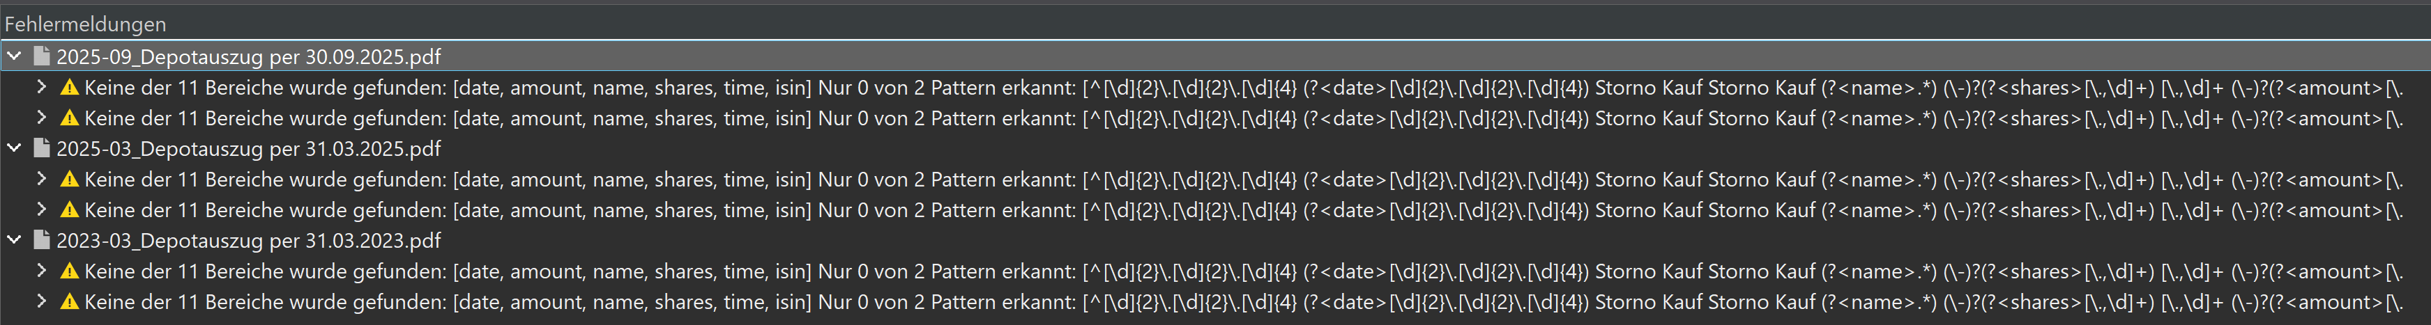This screenshot has width=2431, height=325.
Task: Collapse the 2025-09_Depotauszug per 30.09.2025.pdf node
Action: click(x=14, y=56)
